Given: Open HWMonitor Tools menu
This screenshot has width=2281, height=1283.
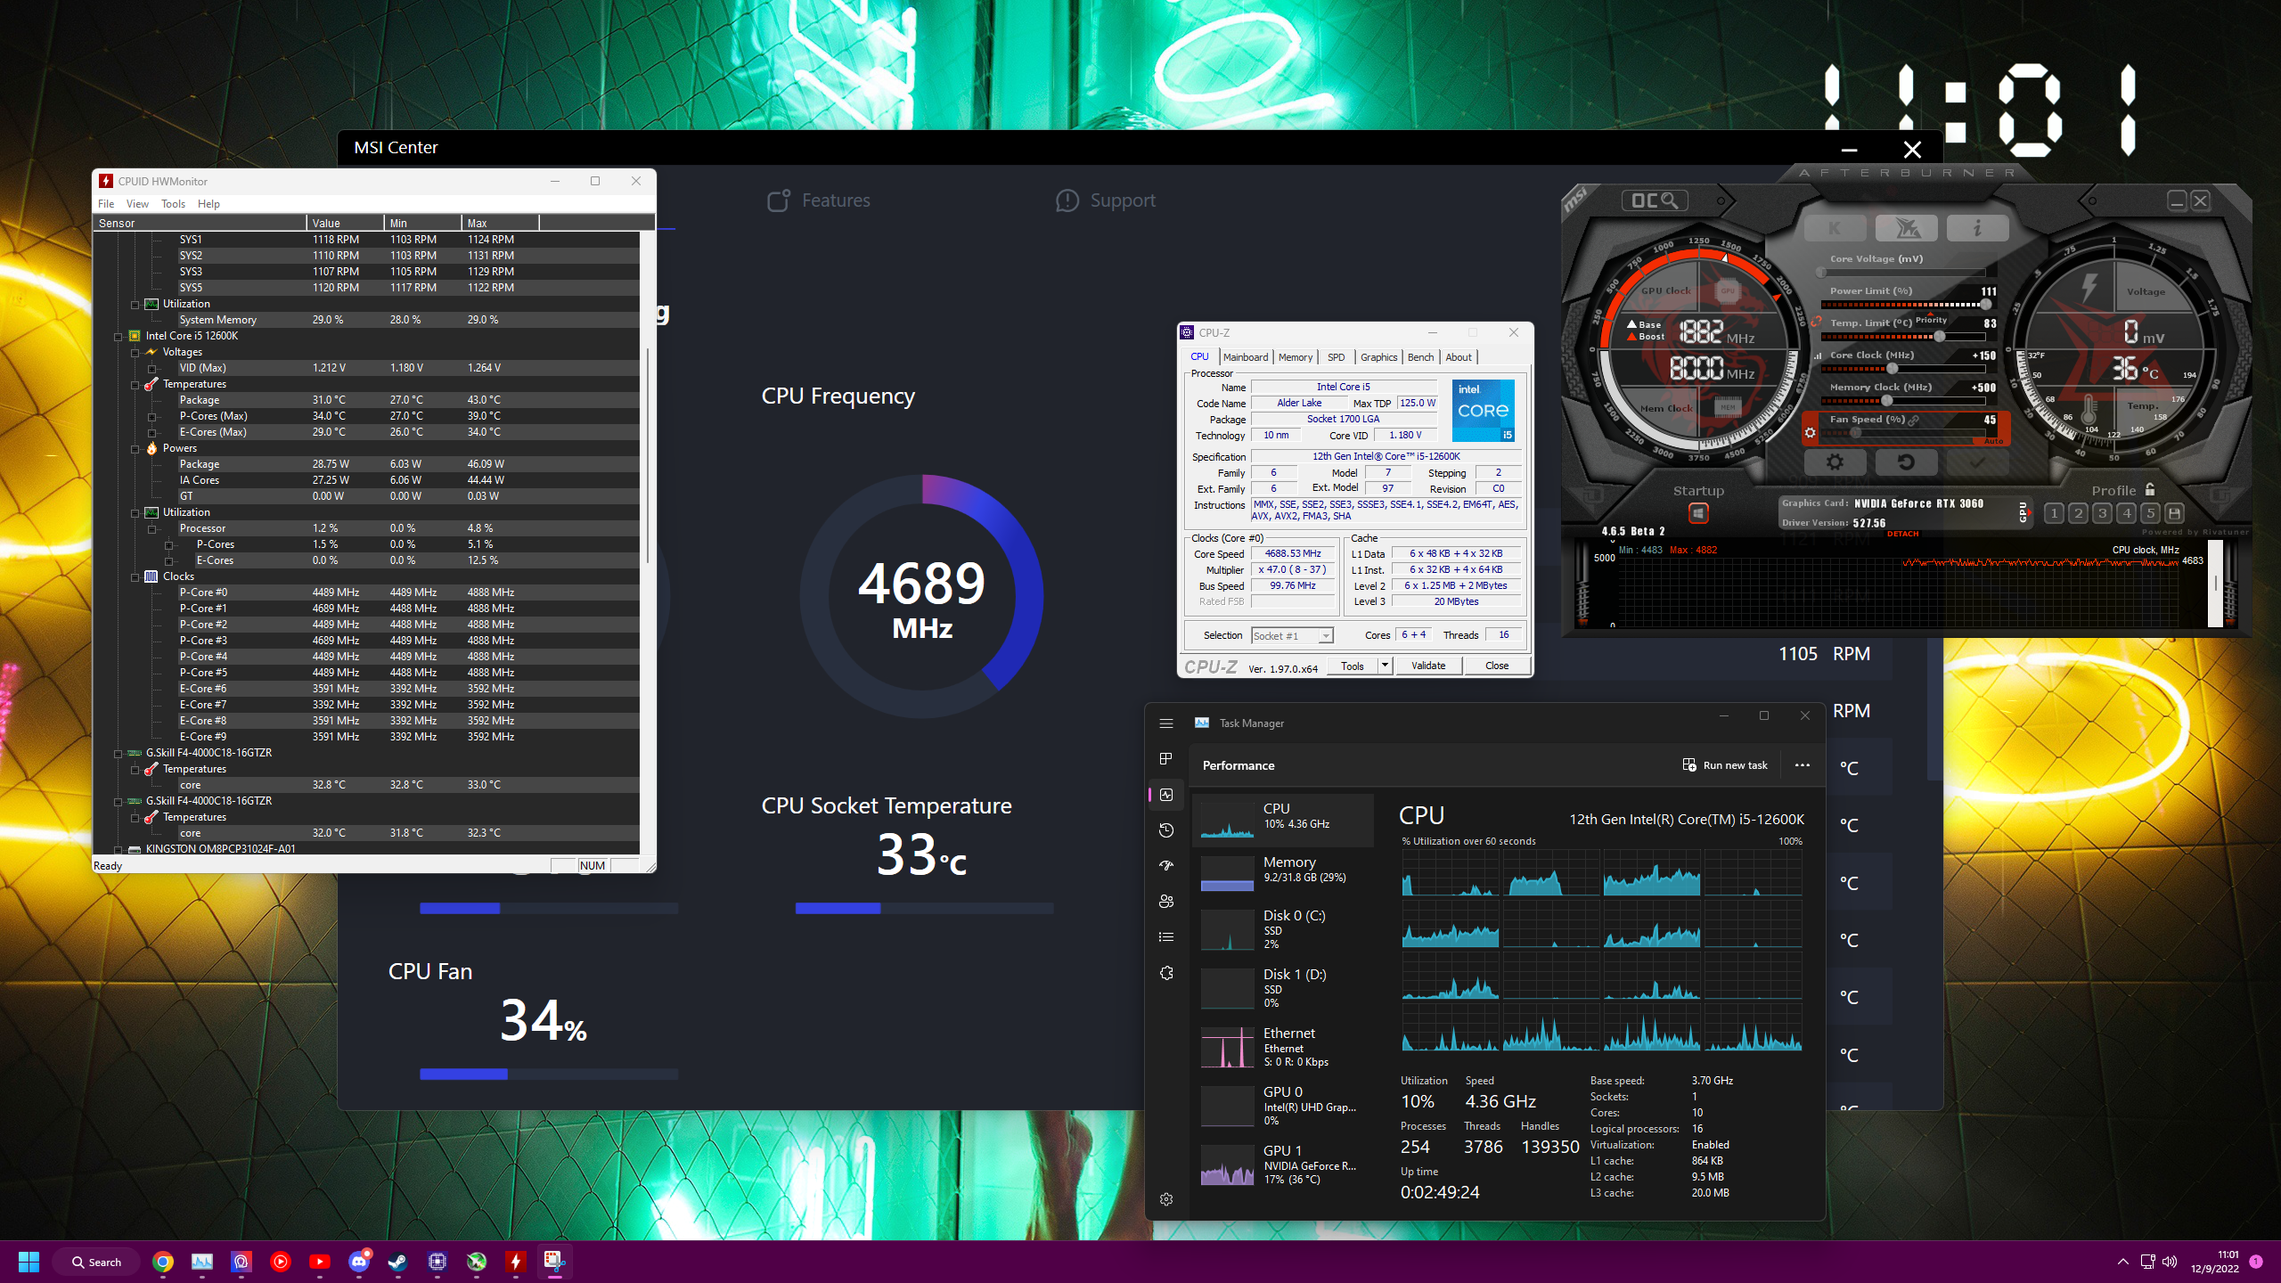Looking at the screenshot, I should (173, 204).
